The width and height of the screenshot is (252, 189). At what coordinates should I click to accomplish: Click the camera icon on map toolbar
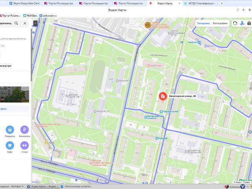(249, 23)
